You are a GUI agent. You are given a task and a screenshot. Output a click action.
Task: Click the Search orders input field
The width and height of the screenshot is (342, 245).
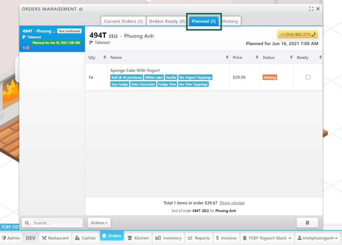click(57, 223)
